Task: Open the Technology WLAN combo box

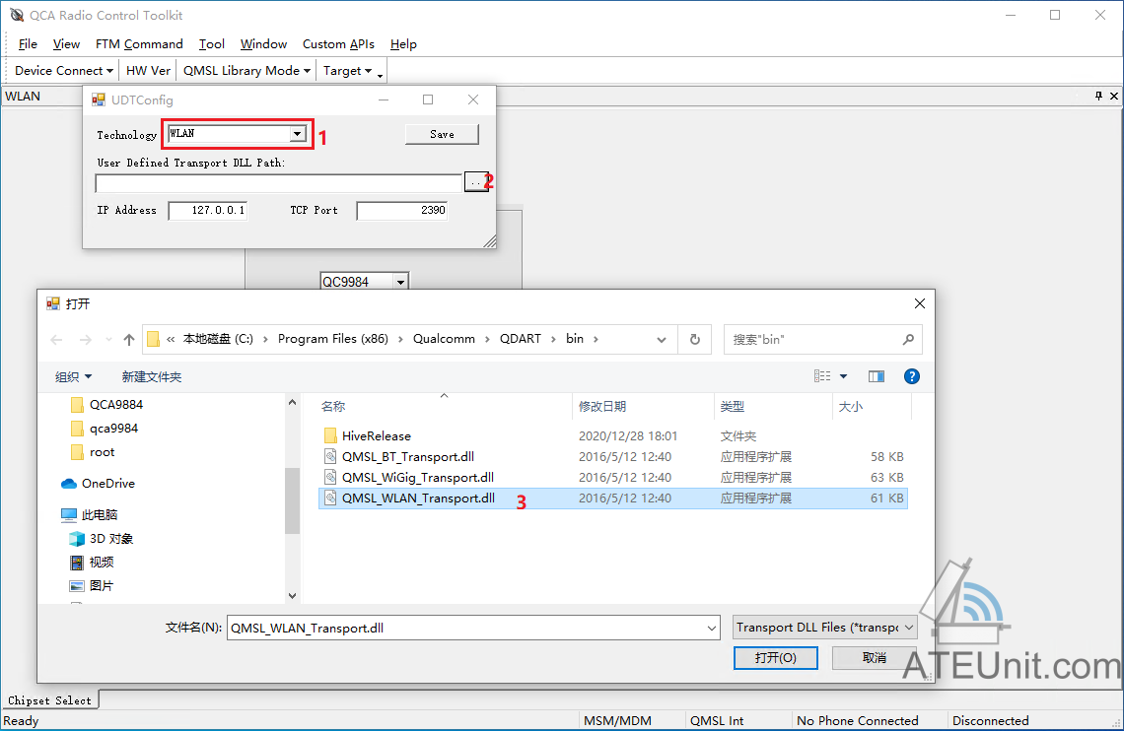Action: (238, 134)
